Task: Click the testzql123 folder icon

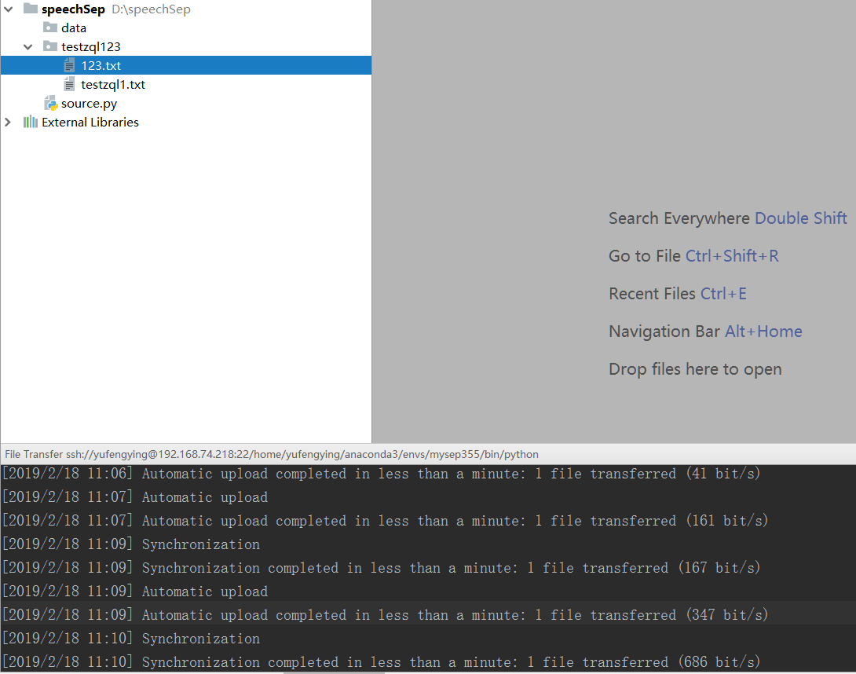Action: [x=50, y=46]
